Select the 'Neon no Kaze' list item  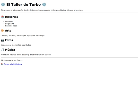pyautogui.click(x=11, y=26)
